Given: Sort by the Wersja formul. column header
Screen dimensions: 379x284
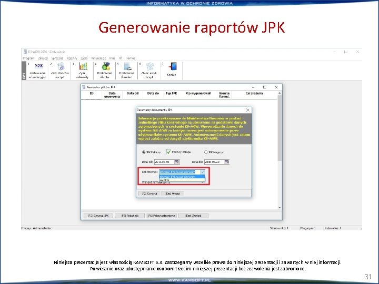Looking at the screenshot, I should tap(224, 95).
